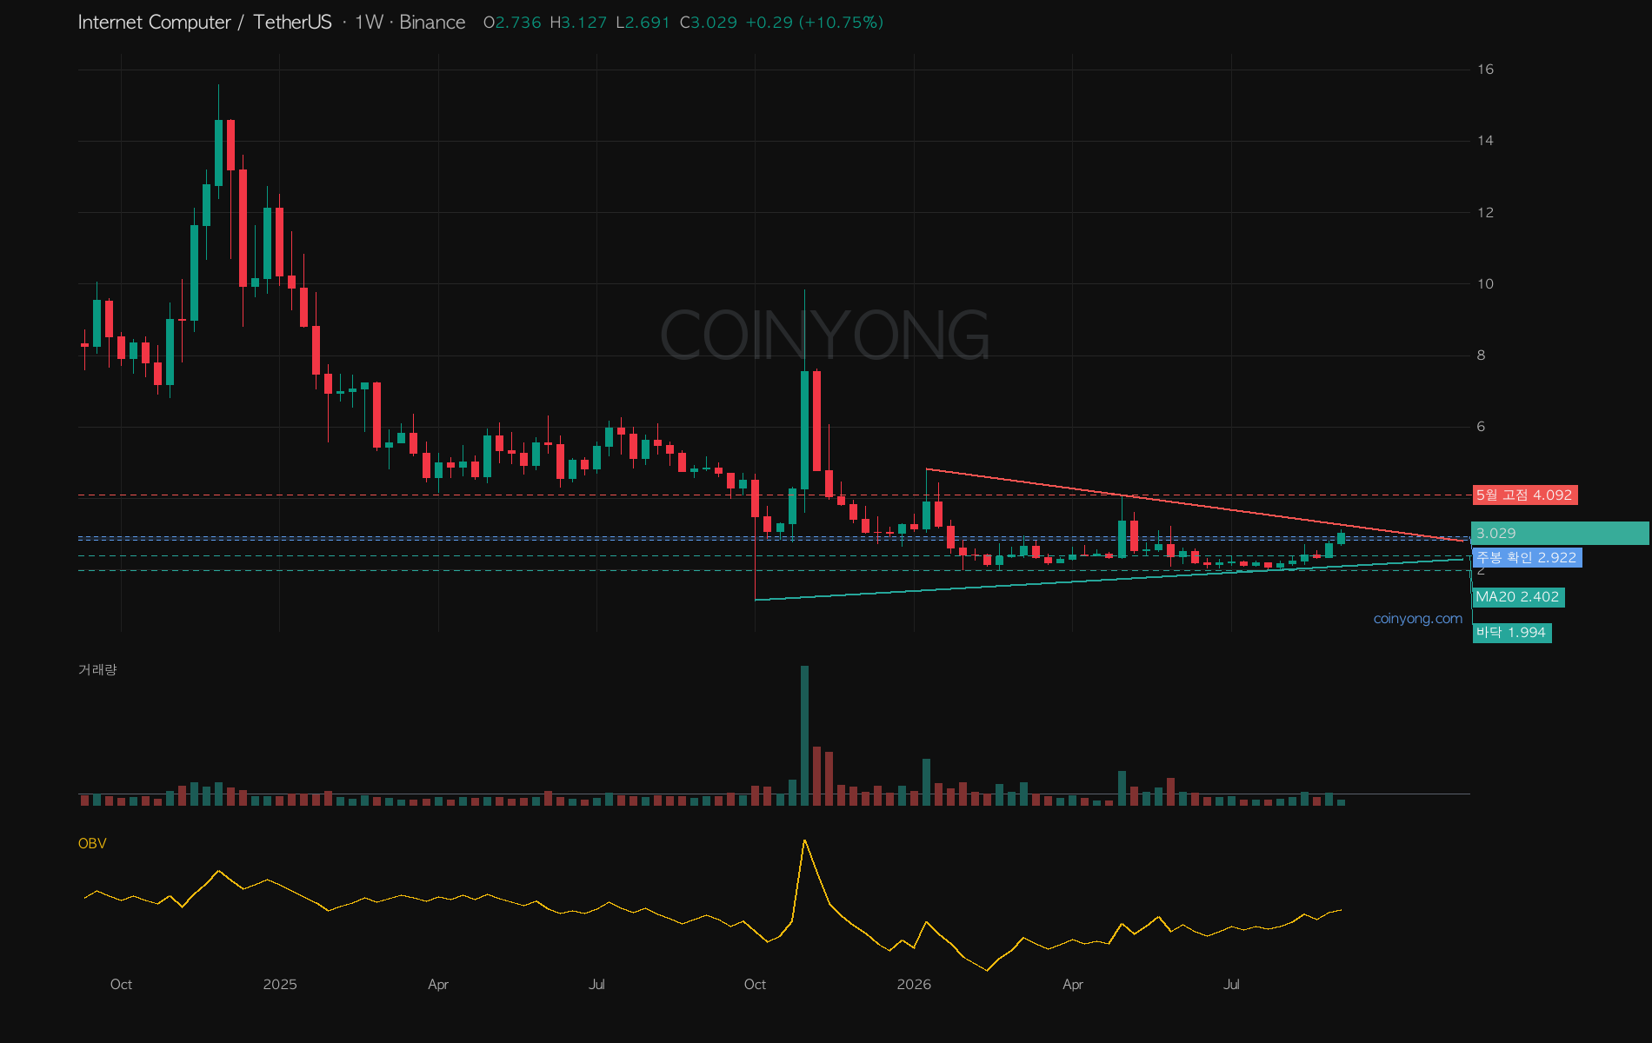The height and width of the screenshot is (1043, 1652).
Task: Click the 1W timeframe label
Action: pyautogui.click(x=369, y=23)
